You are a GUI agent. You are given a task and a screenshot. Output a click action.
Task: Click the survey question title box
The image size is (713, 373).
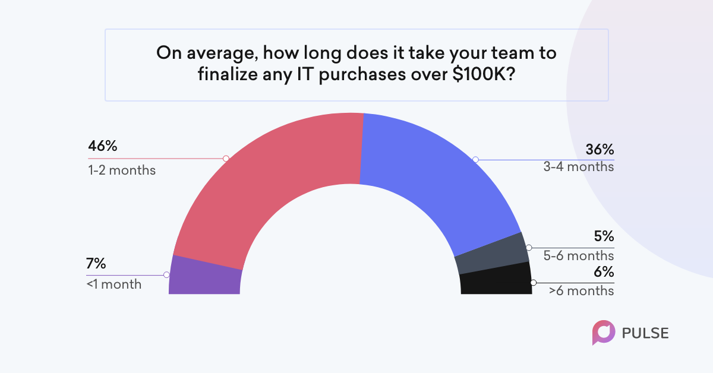pos(356,64)
